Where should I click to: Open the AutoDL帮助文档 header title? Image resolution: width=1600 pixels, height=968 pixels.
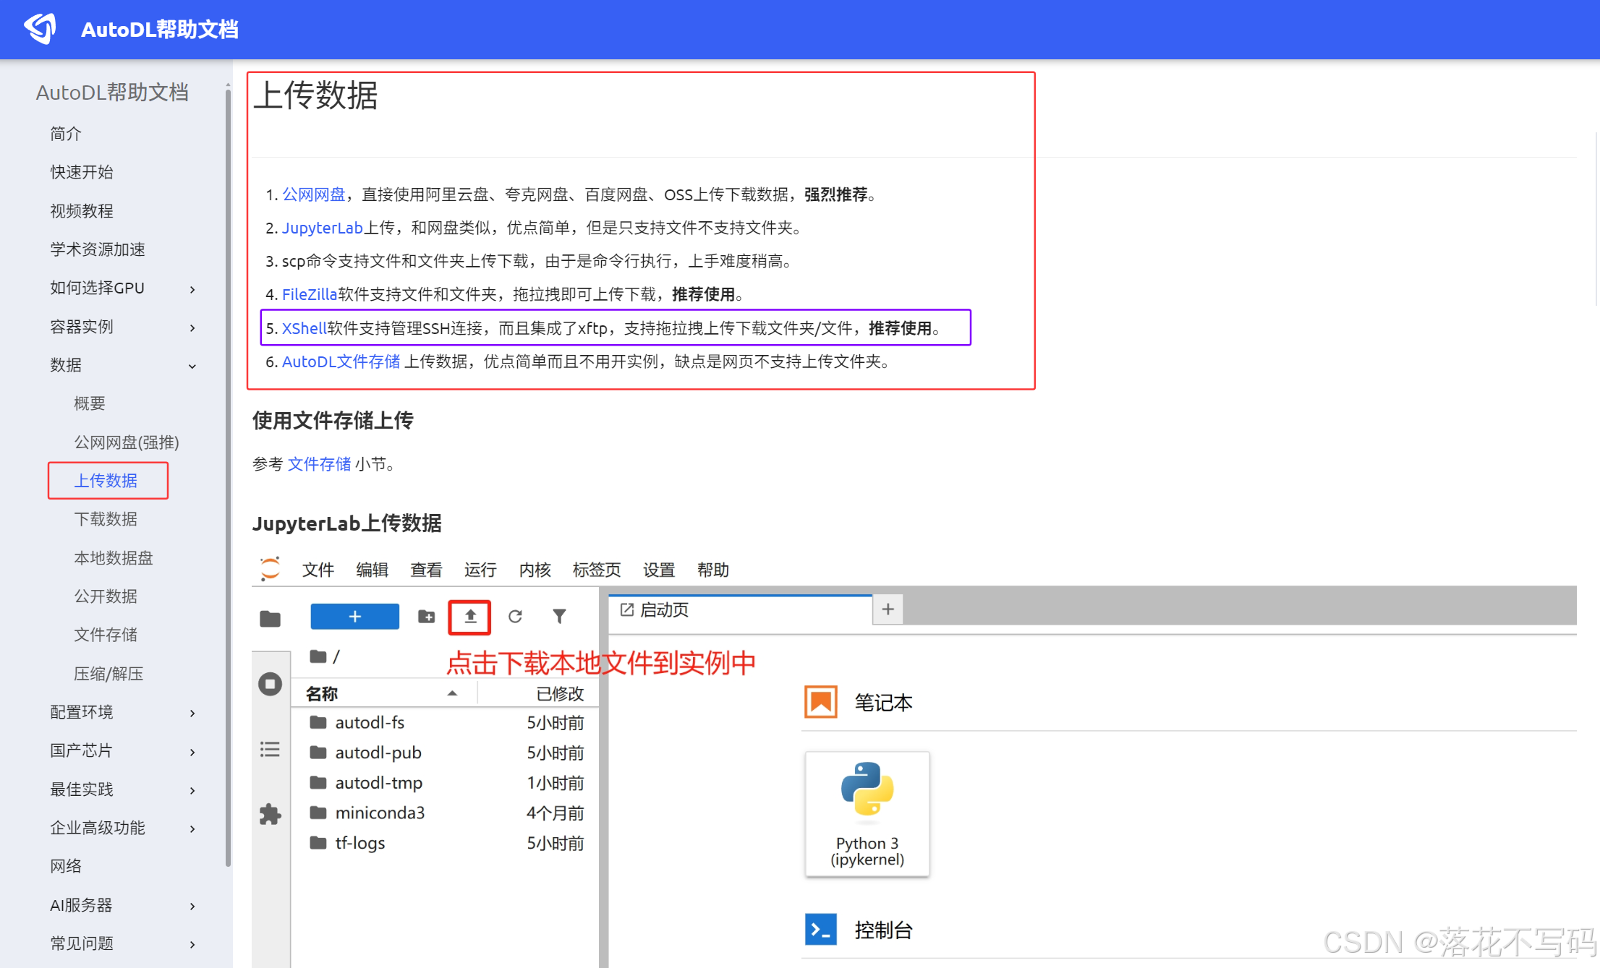pyautogui.click(x=159, y=30)
